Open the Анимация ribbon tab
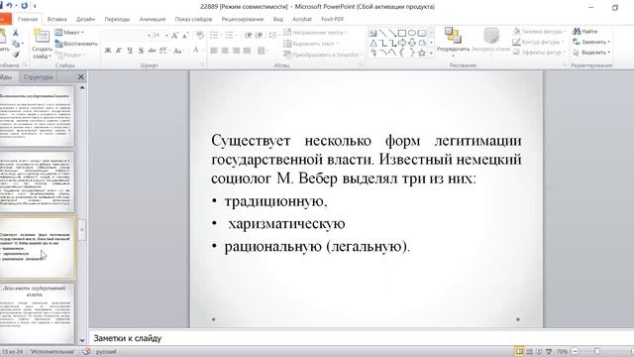The height and width of the screenshot is (357, 634). [x=152, y=19]
